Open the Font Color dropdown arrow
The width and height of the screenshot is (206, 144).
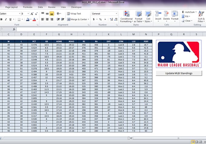click(x=37, y=19)
